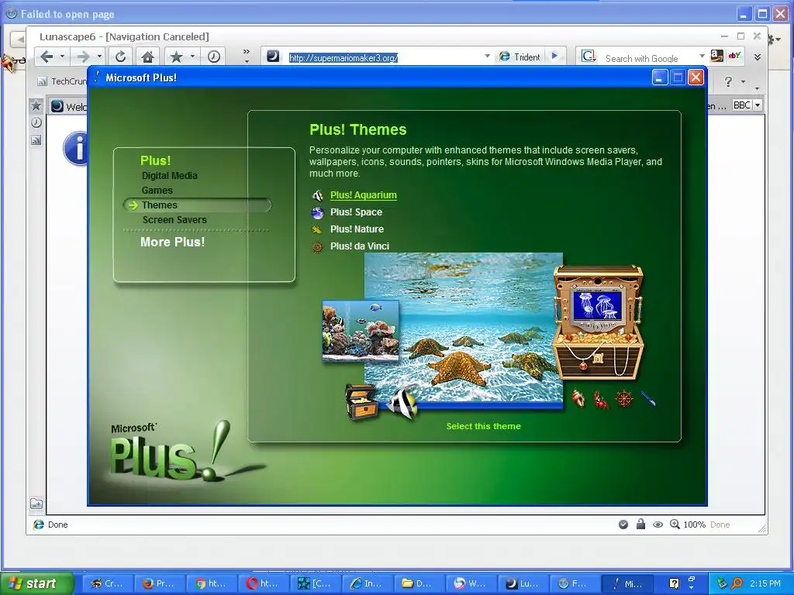Open the sidebar History clock panel
Image resolution: width=794 pixels, height=595 pixels.
(36, 122)
